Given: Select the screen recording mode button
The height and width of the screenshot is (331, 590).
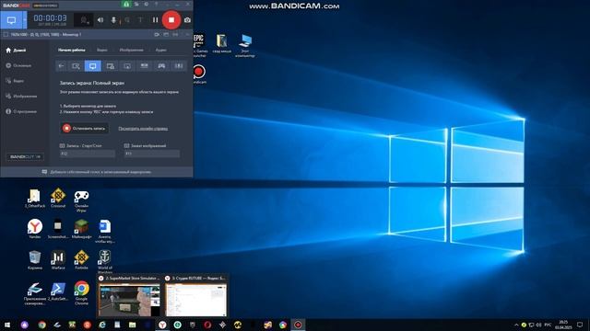Looking at the screenshot, I should 11,20.
